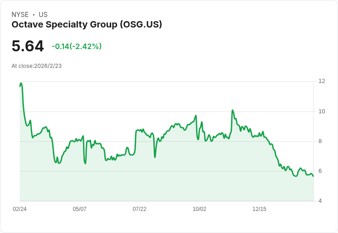This screenshot has width=338, height=233.
Task: Click the Octave Specialty Group (OSG.US) title
Action: click(x=87, y=25)
